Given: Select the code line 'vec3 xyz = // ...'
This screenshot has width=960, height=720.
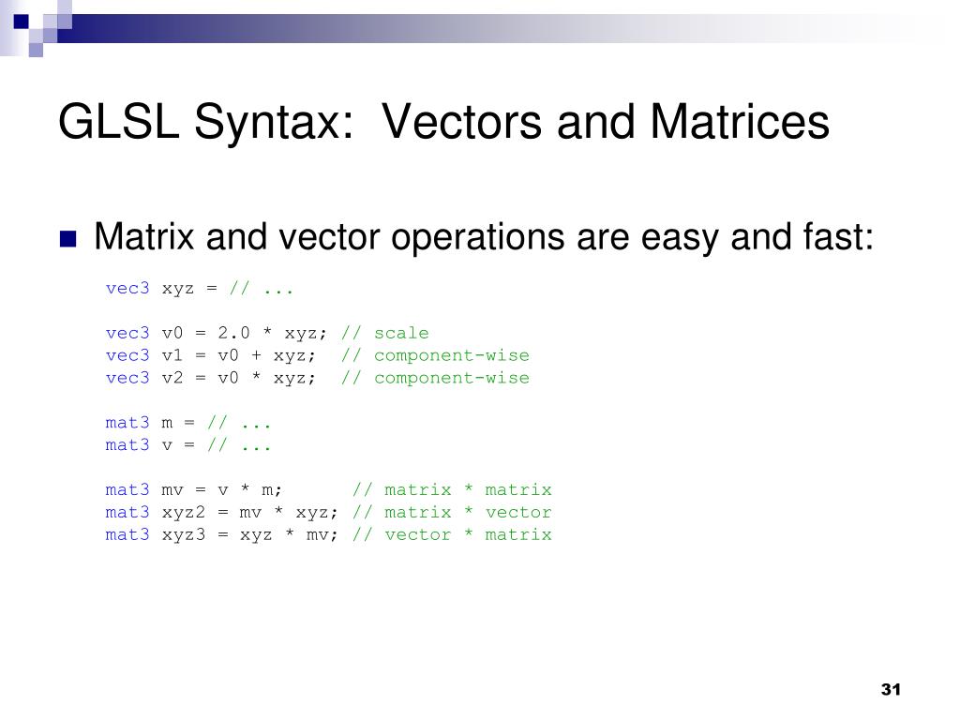Looking at the screenshot, I should point(200,289).
